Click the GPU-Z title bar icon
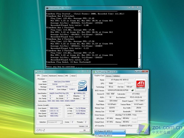Image resolution: width=184 pixels, height=138 pixels. [94, 72]
